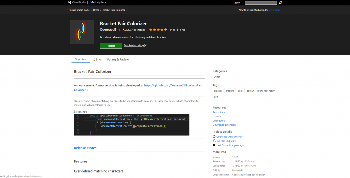Select the color tag
This screenshot has width=350, height=178.
(241, 91)
